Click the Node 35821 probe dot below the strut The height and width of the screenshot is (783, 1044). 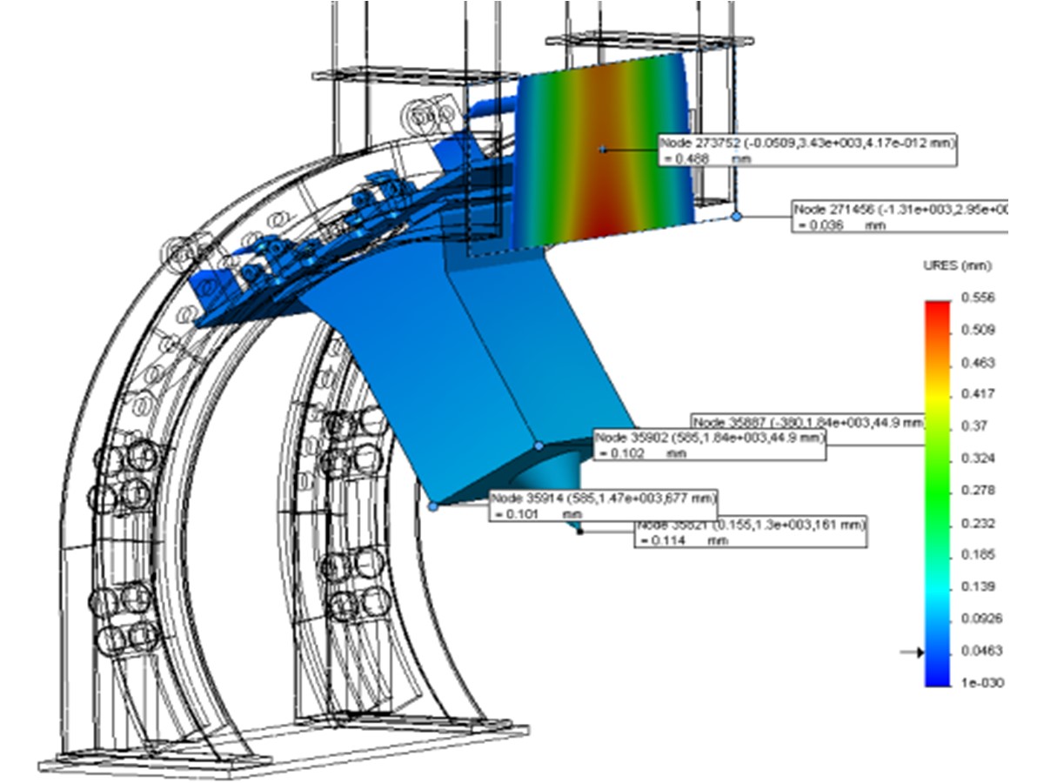point(580,532)
